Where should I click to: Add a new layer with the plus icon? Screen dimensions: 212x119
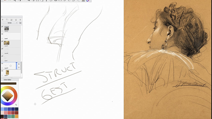click(3, 20)
